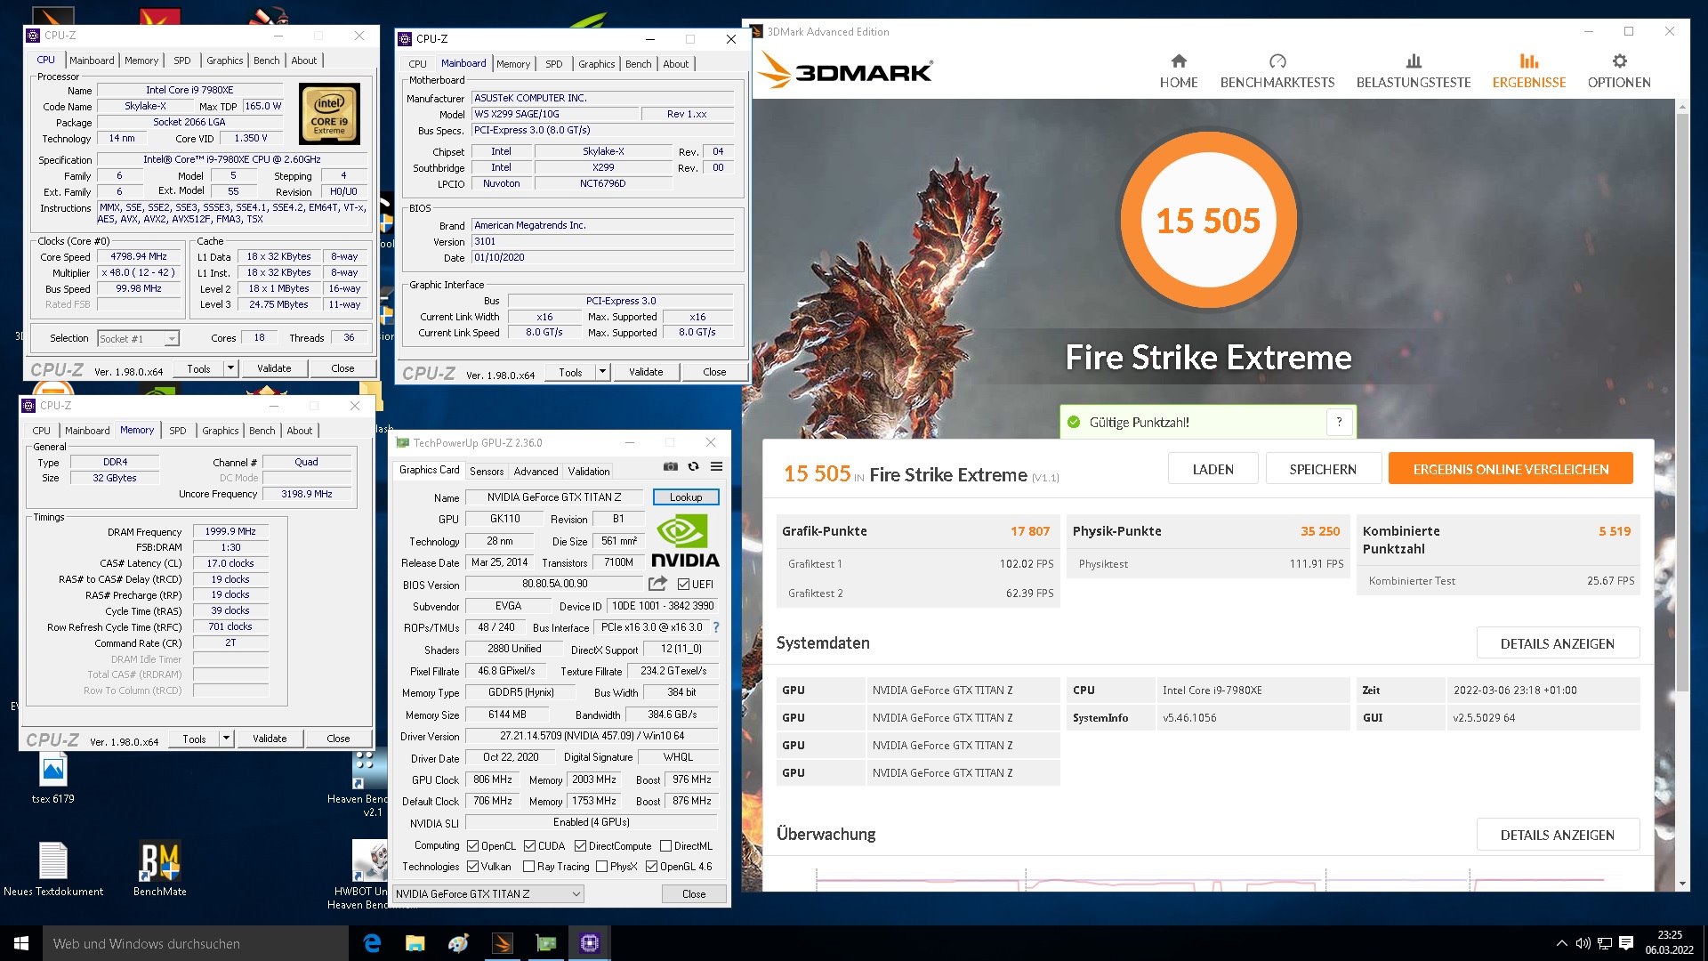
Task: Open the Neues Textdokument desktop file
Action: 53,868
